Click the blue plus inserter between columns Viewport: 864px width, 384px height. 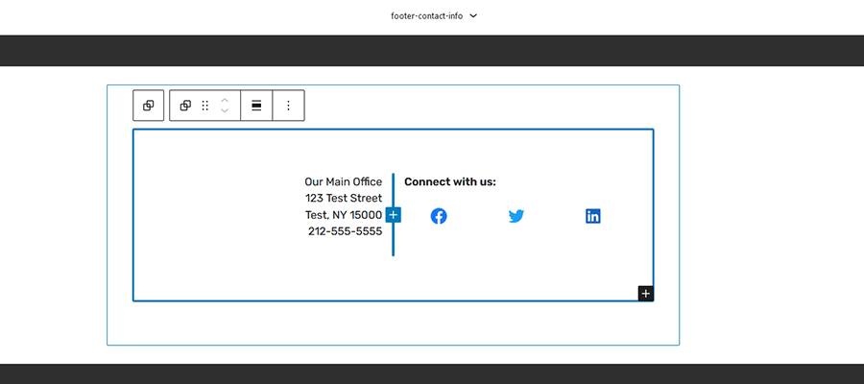tap(394, 215)
